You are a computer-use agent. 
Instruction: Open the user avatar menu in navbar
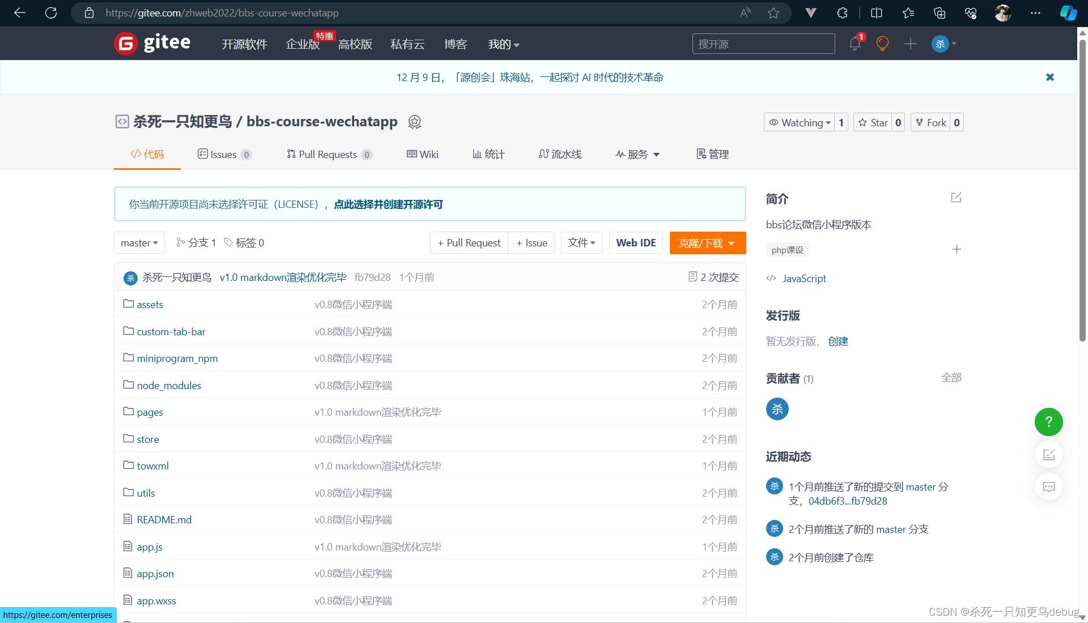[943, 44]
